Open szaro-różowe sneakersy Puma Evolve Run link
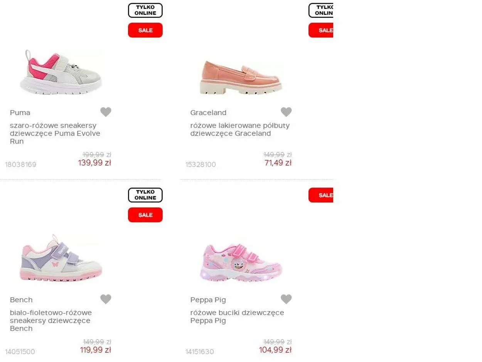 pyautogui.click(x=55, y=133)
